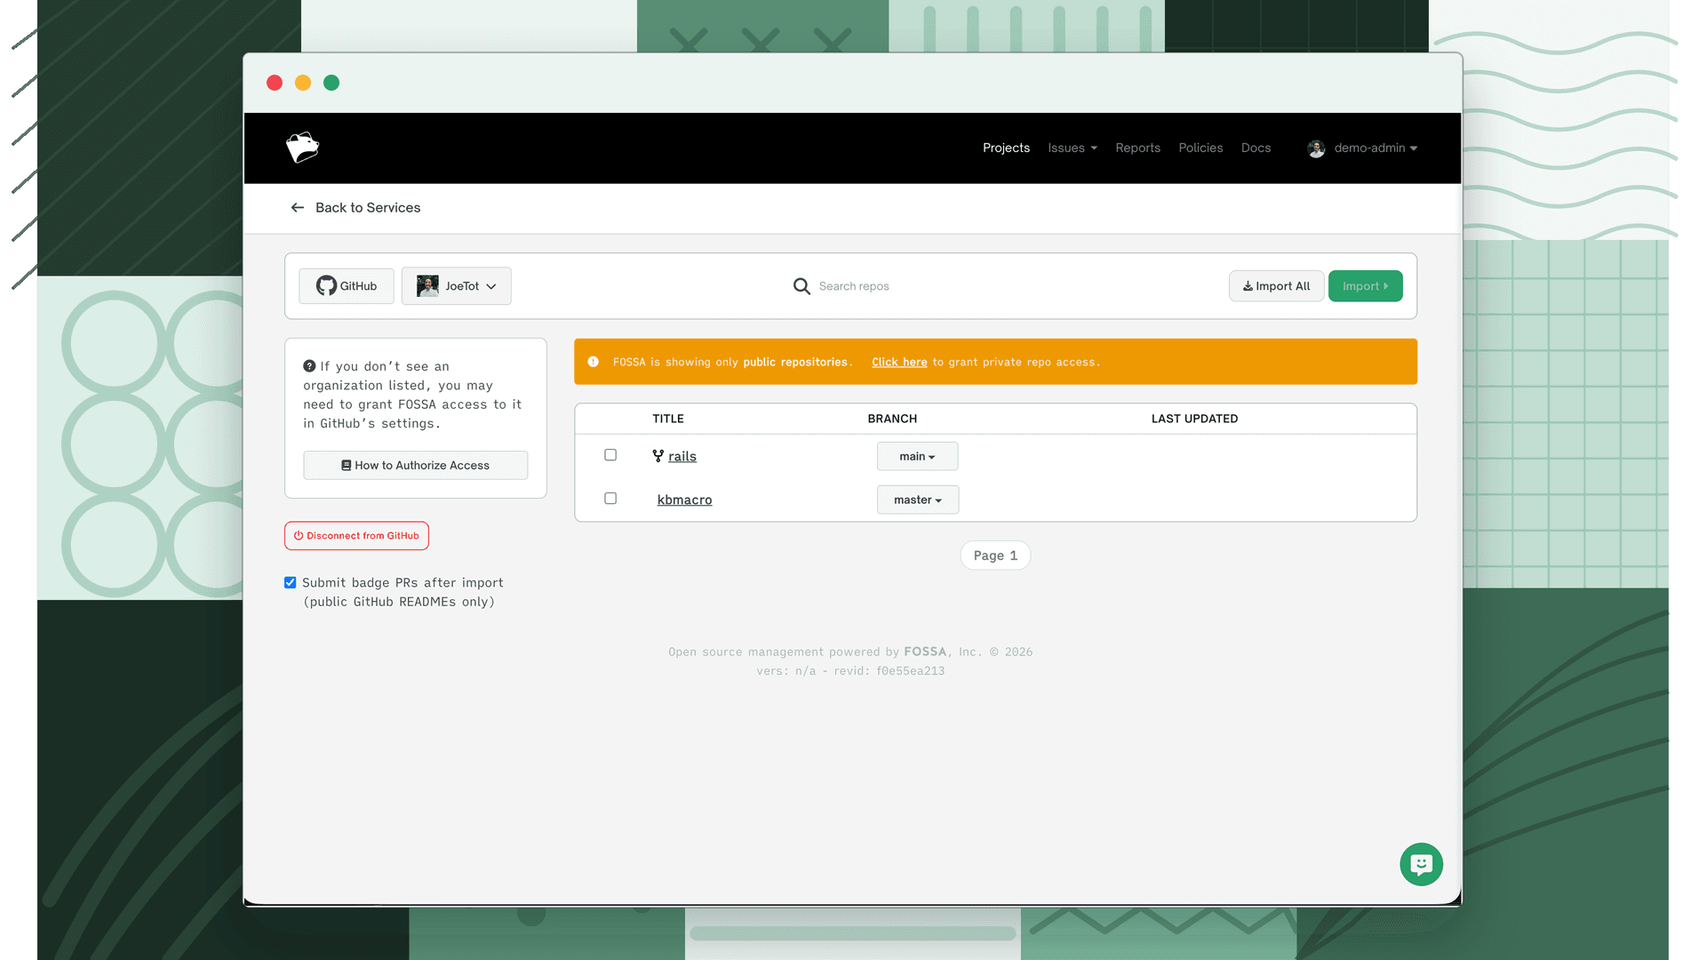
Task: Click the BRANCH column header
Action: [x=892, y=419]
